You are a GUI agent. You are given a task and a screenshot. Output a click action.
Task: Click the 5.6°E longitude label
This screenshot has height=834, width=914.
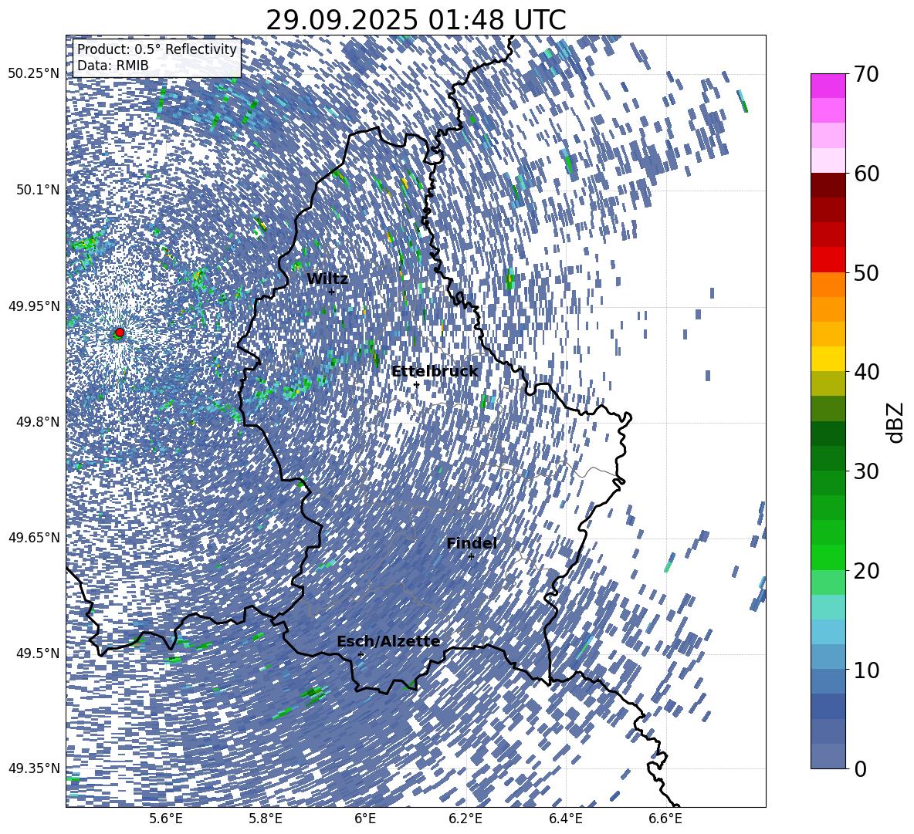pos(166,819)
